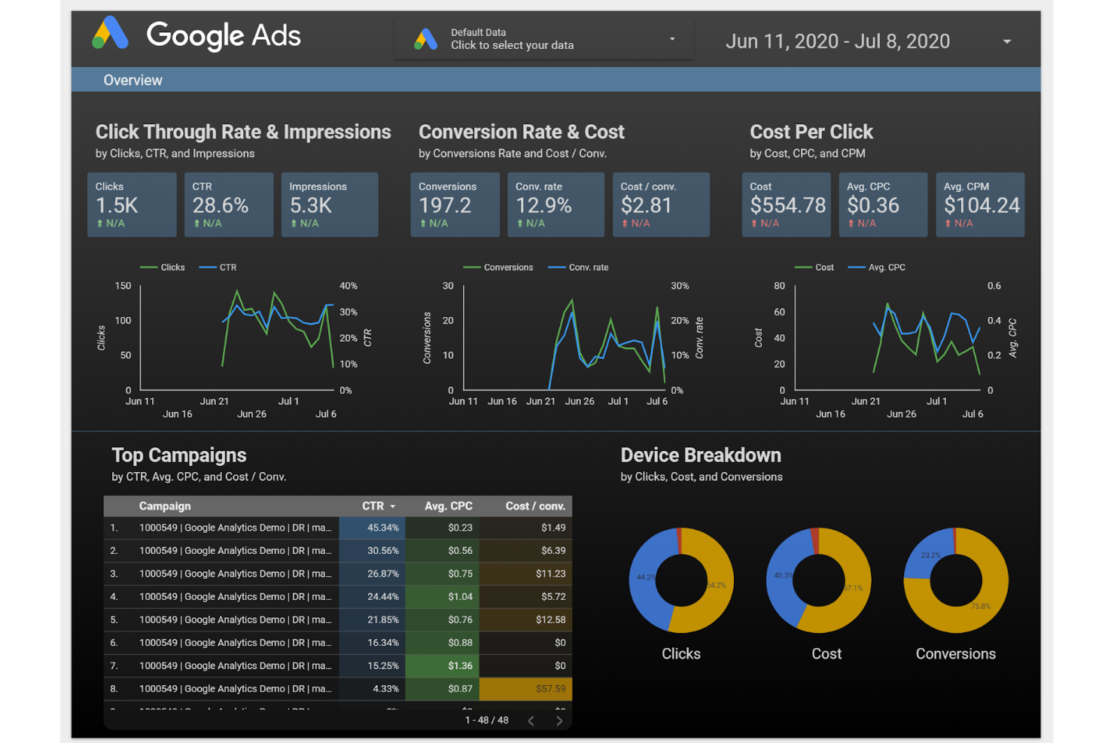
Task: Open the date range dropdown arrow
Action: (x=1006, y=41)
